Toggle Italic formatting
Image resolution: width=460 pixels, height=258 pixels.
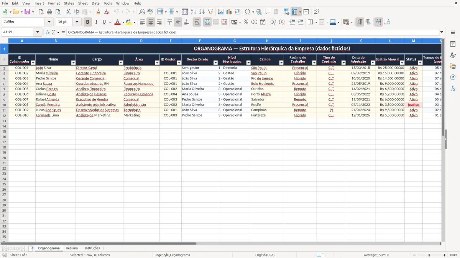pos(96,22)
